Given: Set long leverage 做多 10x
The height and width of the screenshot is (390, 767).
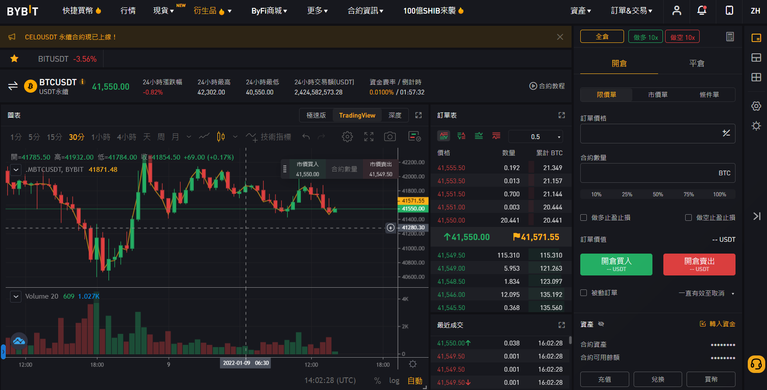Looking at the screenshot, I should pyautogui.click(x=645, y=37).
